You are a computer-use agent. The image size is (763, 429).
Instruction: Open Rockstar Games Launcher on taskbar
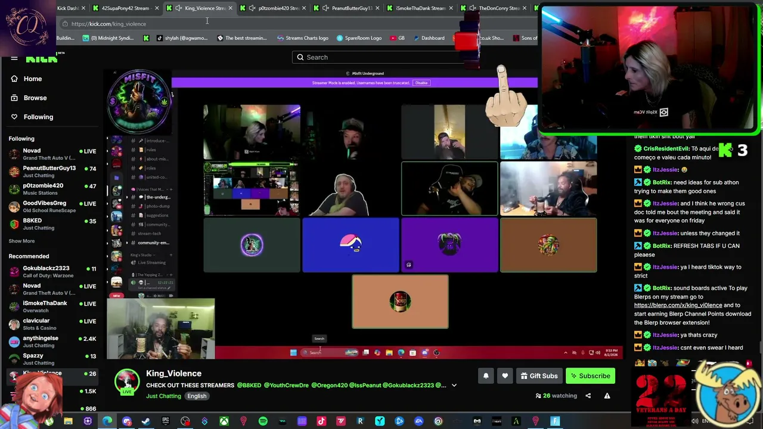pyautogui.click(x=360, y=422)
